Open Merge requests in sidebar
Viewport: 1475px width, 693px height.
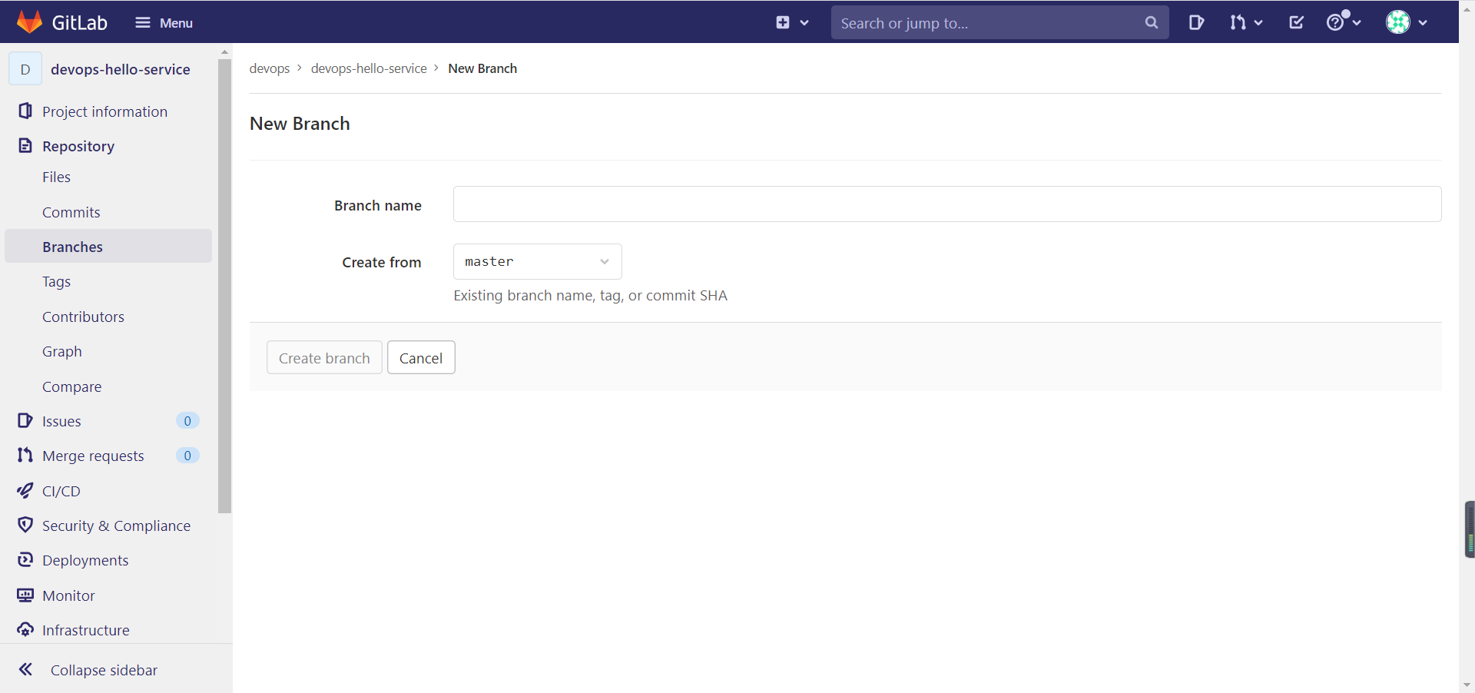click(x=93, y=456)
